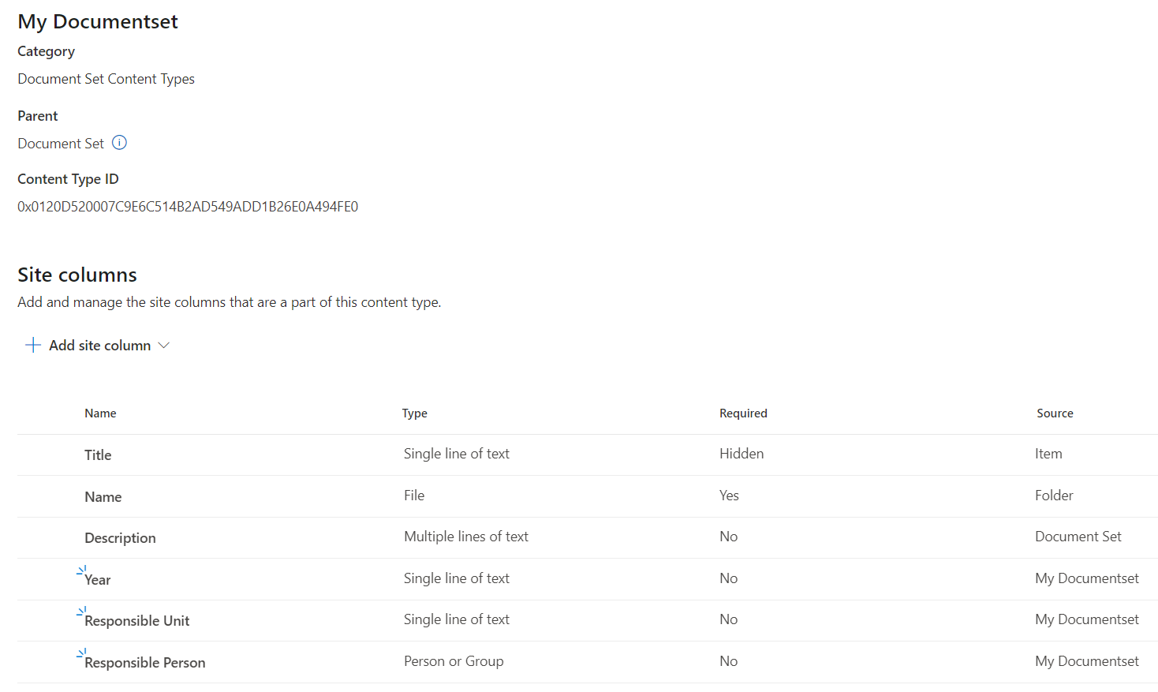Open the Name site column row
The image size is (1158, 692).
103,497
